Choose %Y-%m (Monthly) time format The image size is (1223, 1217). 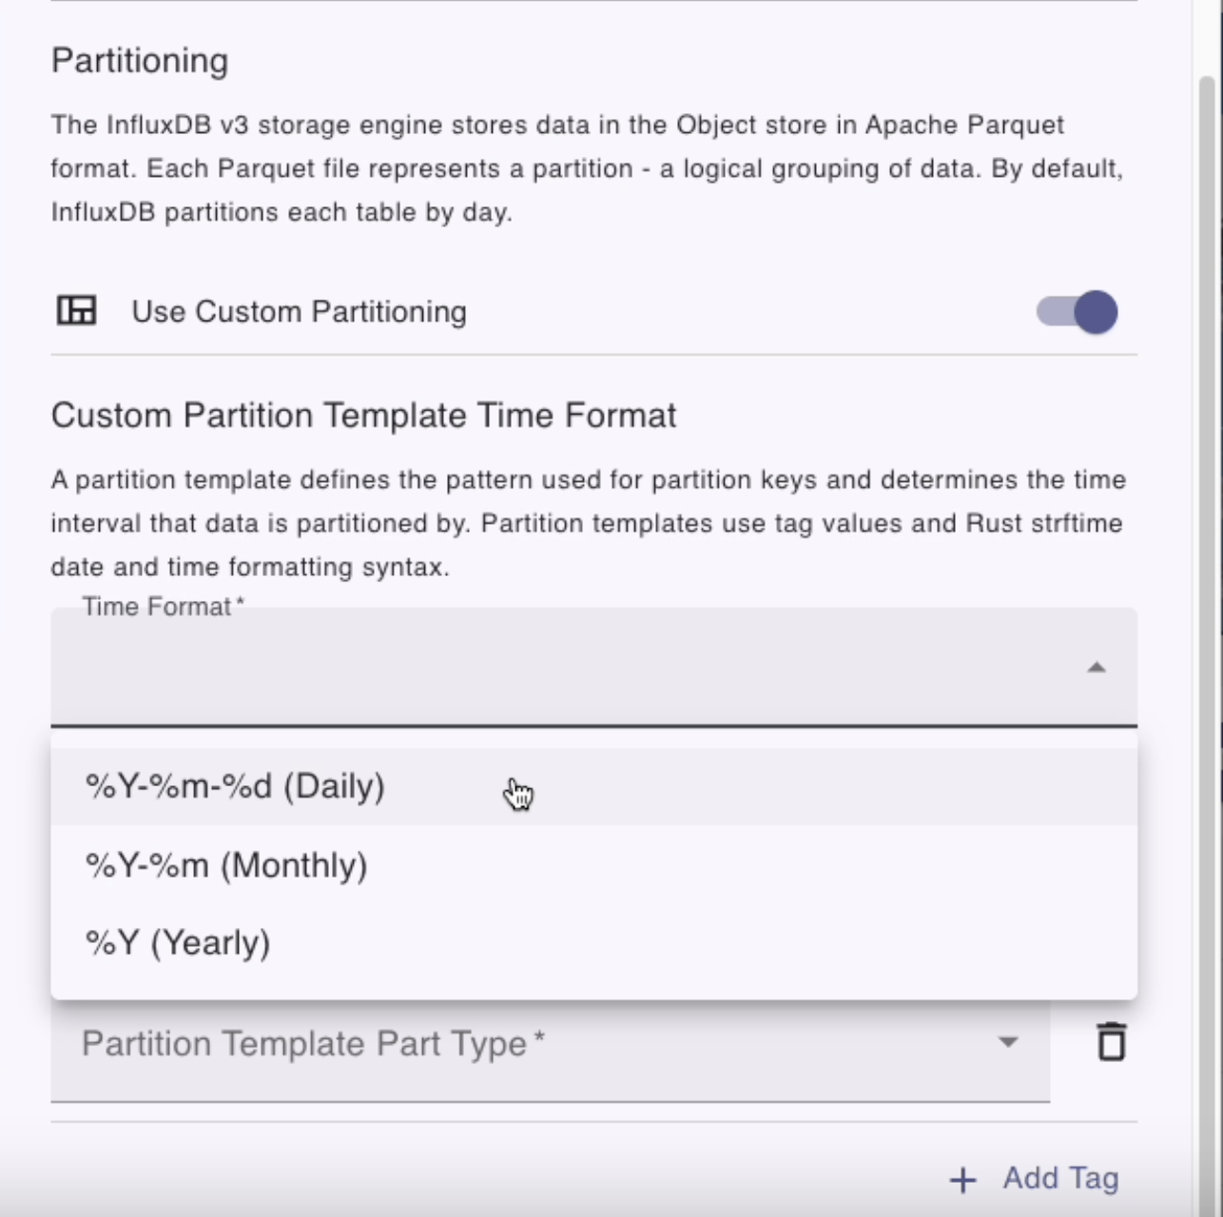tap(224, 864)
